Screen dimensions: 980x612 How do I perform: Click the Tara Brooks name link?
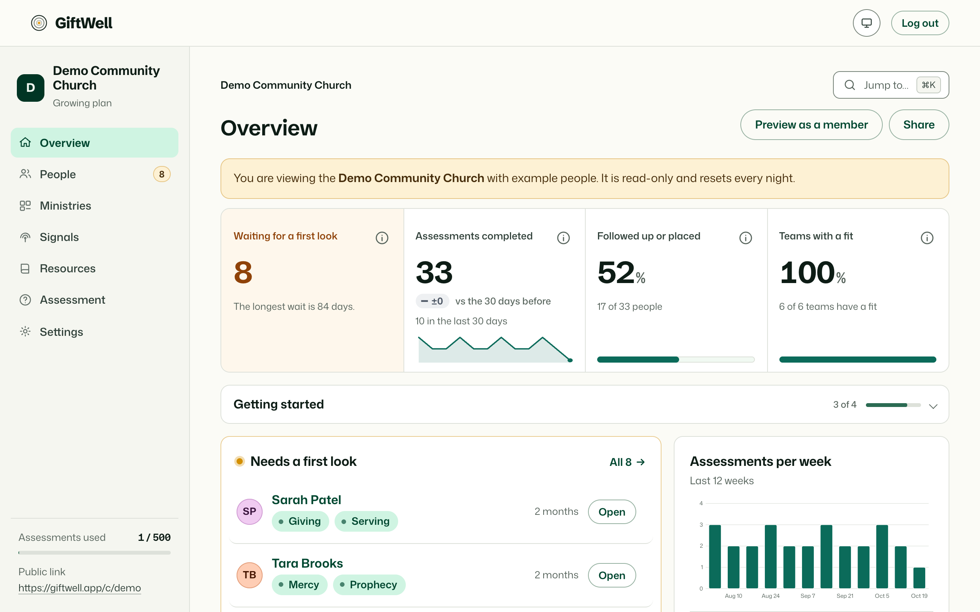(x=307, y=563)
